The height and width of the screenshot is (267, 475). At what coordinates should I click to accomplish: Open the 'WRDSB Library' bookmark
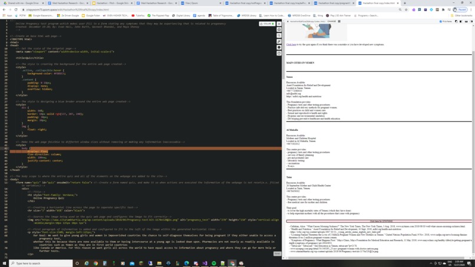pyautogui.click(x=246, y=15)
